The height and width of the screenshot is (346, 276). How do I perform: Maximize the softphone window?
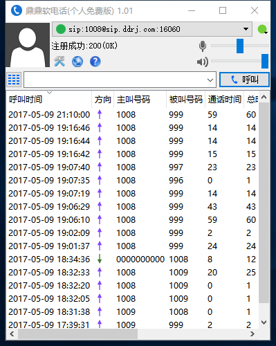tap(223, 10)
